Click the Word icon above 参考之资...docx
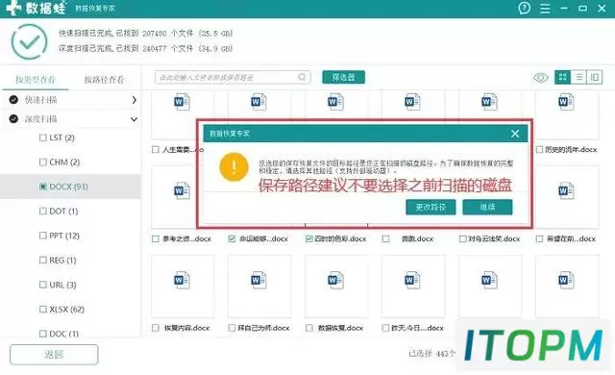Image resolution: width=615 pixels, height=375 pixels. [182, 191]
